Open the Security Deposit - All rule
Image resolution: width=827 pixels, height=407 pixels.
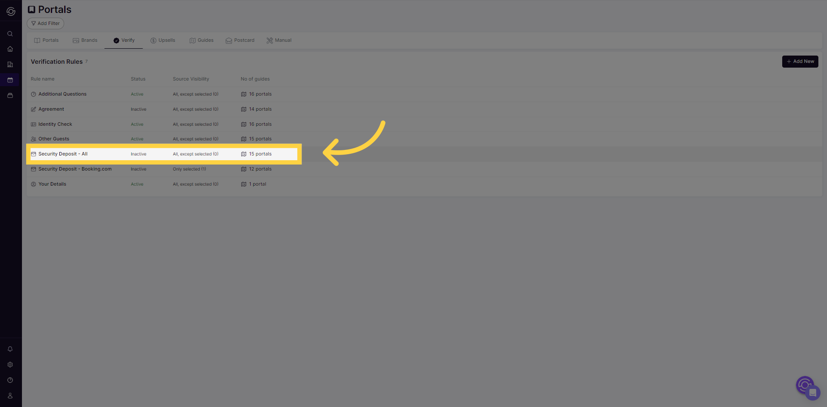[x=63, y=154]
